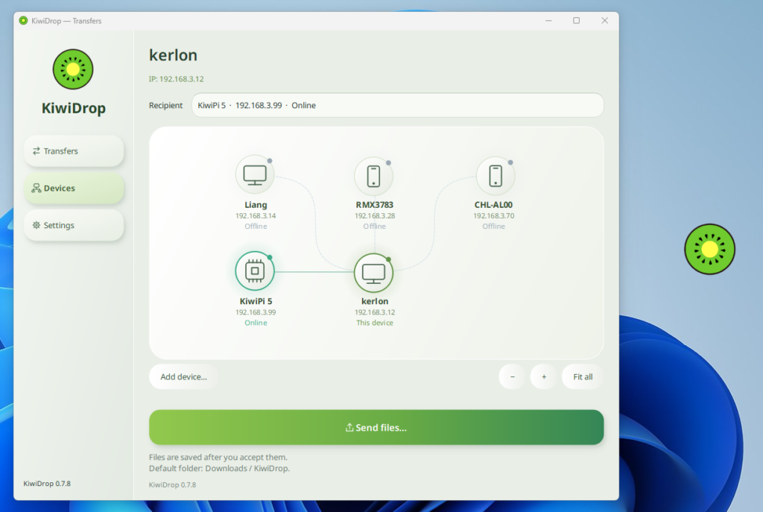Click the RMX3783 device name label
Screen dimensions: 763x512
tap(375, 205)
